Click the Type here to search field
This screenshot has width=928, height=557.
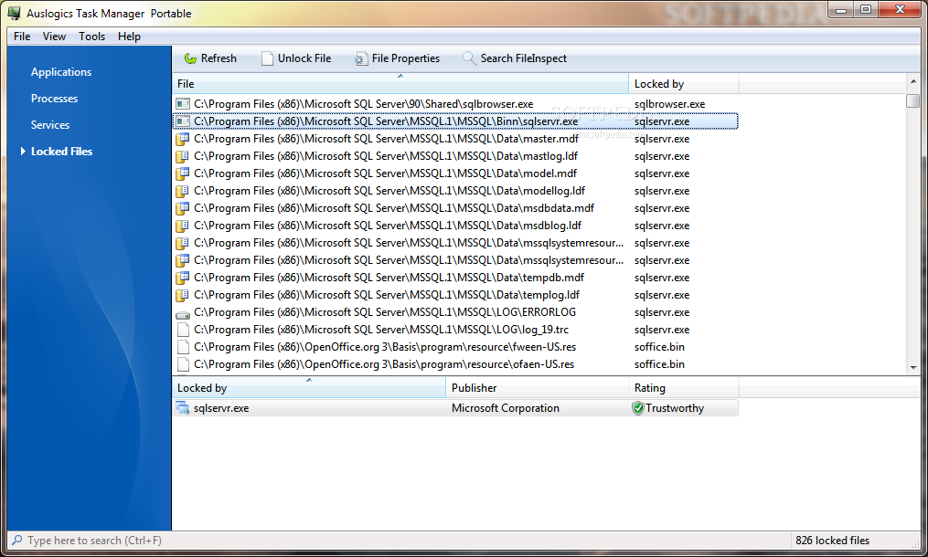coord(94,541)
